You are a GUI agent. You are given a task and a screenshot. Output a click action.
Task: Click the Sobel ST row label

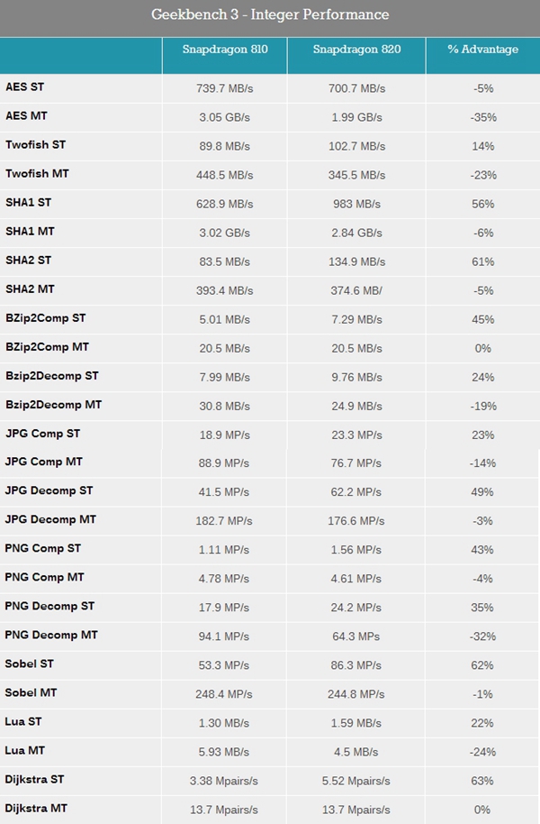tap(30, 664)
